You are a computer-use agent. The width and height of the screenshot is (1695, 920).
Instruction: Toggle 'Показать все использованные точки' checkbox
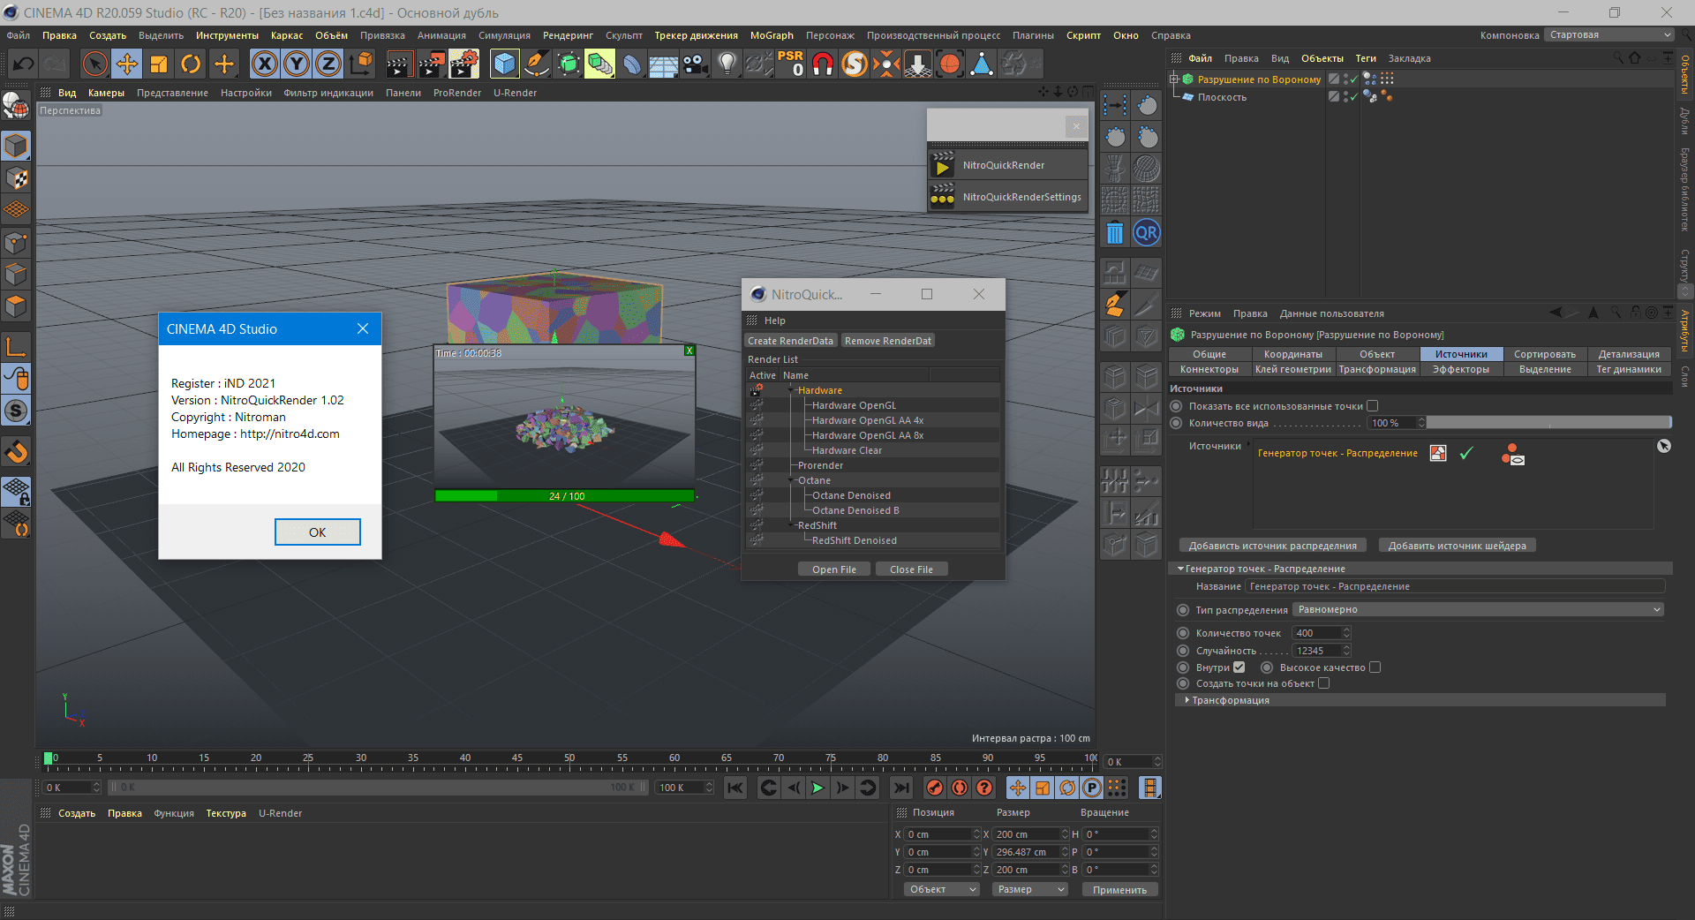click(1372, 406)
